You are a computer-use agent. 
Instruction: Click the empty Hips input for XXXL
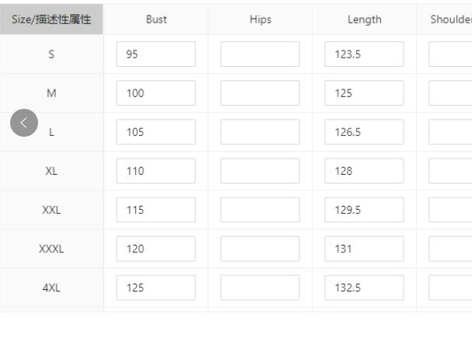[x=260, y=249]
